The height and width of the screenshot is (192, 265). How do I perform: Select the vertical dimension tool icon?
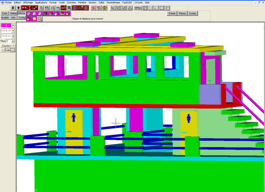30,8
